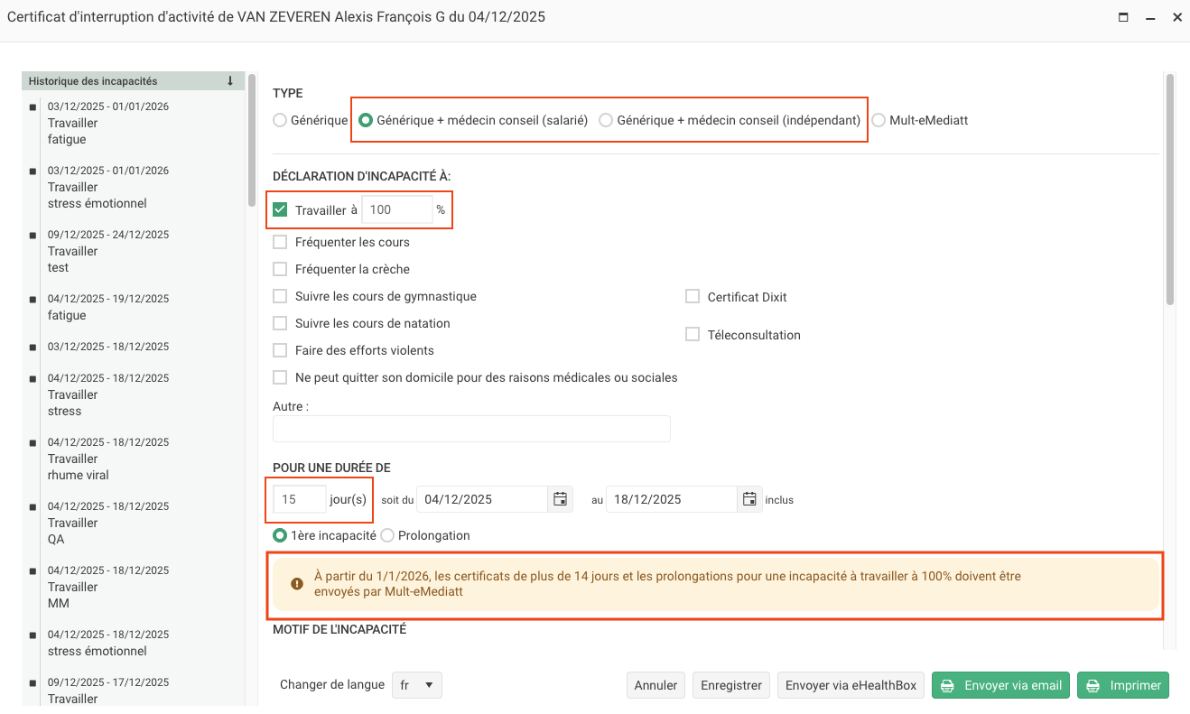Click the printer icon on Envoyer via email
Image resolution: width=1190 pixels, height=714 pixels.
pos(947,686)
